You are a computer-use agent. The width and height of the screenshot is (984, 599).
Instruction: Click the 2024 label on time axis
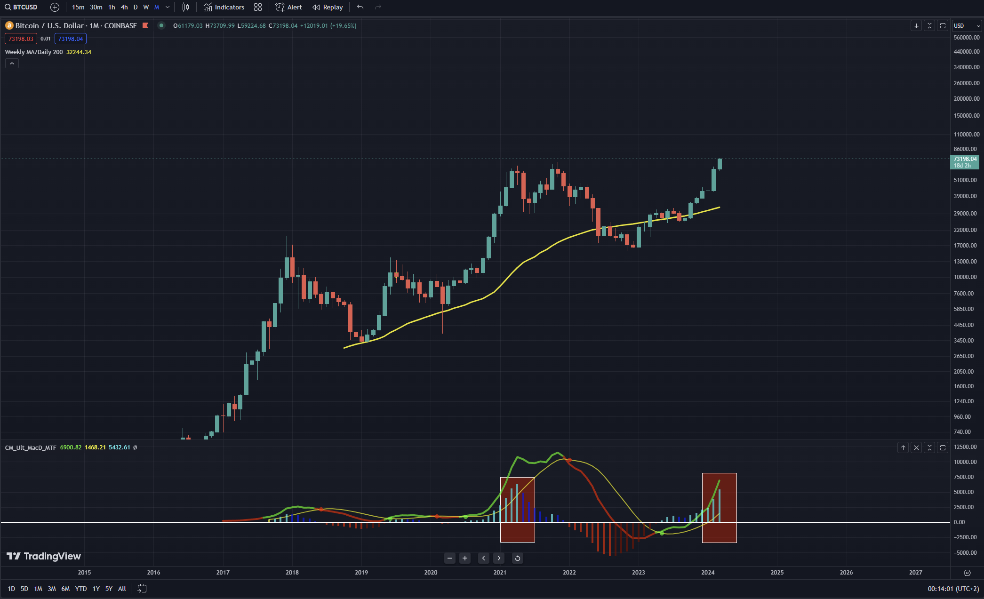(708, 573)
